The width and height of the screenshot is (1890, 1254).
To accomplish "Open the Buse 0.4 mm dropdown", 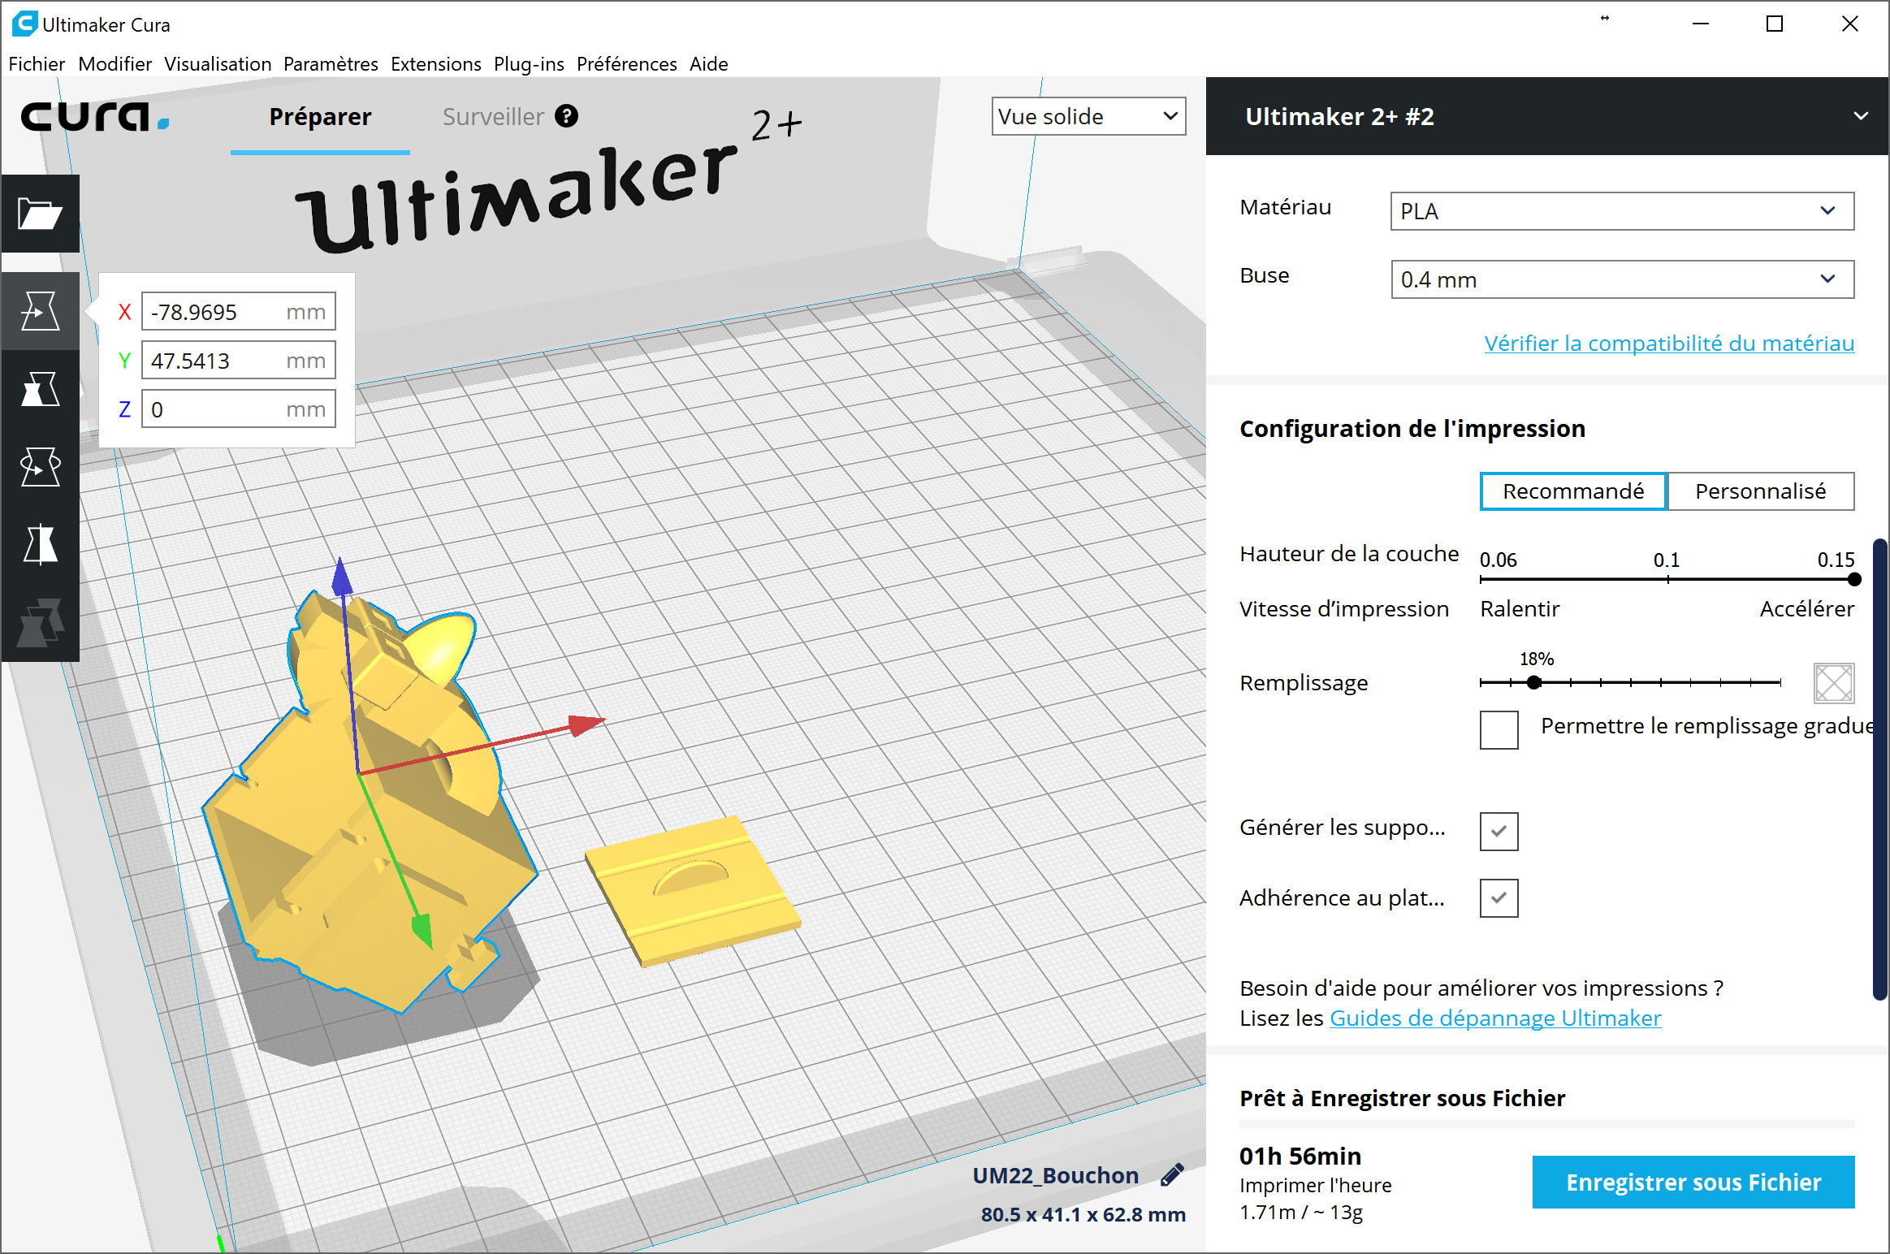I will click(x=1622, y=279).
